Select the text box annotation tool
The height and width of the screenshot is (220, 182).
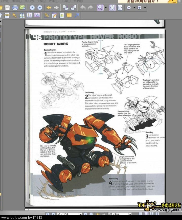point(62,15)
